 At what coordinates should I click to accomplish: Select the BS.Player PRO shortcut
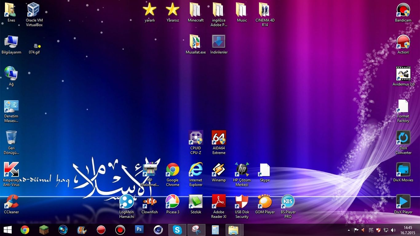coord(288,206)
